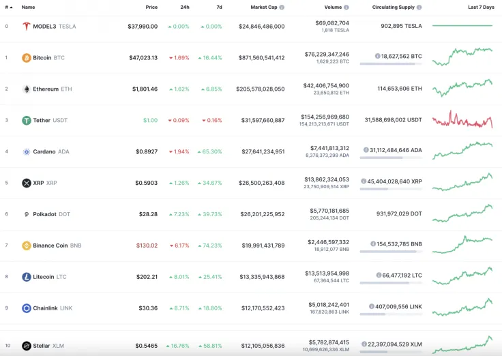The height and width of the screenshot is (356, 502).
Task: Open the MODEL3 TESLA name link
Action: pyautogui.click(x=55, y=27)
